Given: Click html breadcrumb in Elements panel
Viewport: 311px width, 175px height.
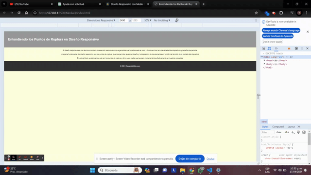Looking at the screenshot, I should point(264,122).
